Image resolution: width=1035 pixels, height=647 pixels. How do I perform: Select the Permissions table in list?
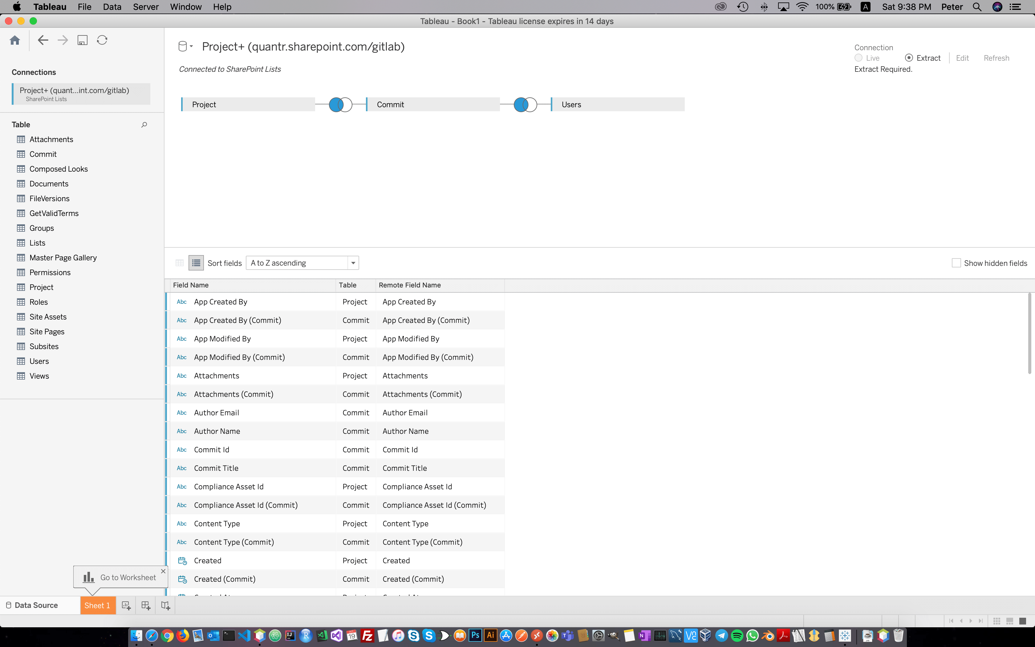(x=50, y=273)
